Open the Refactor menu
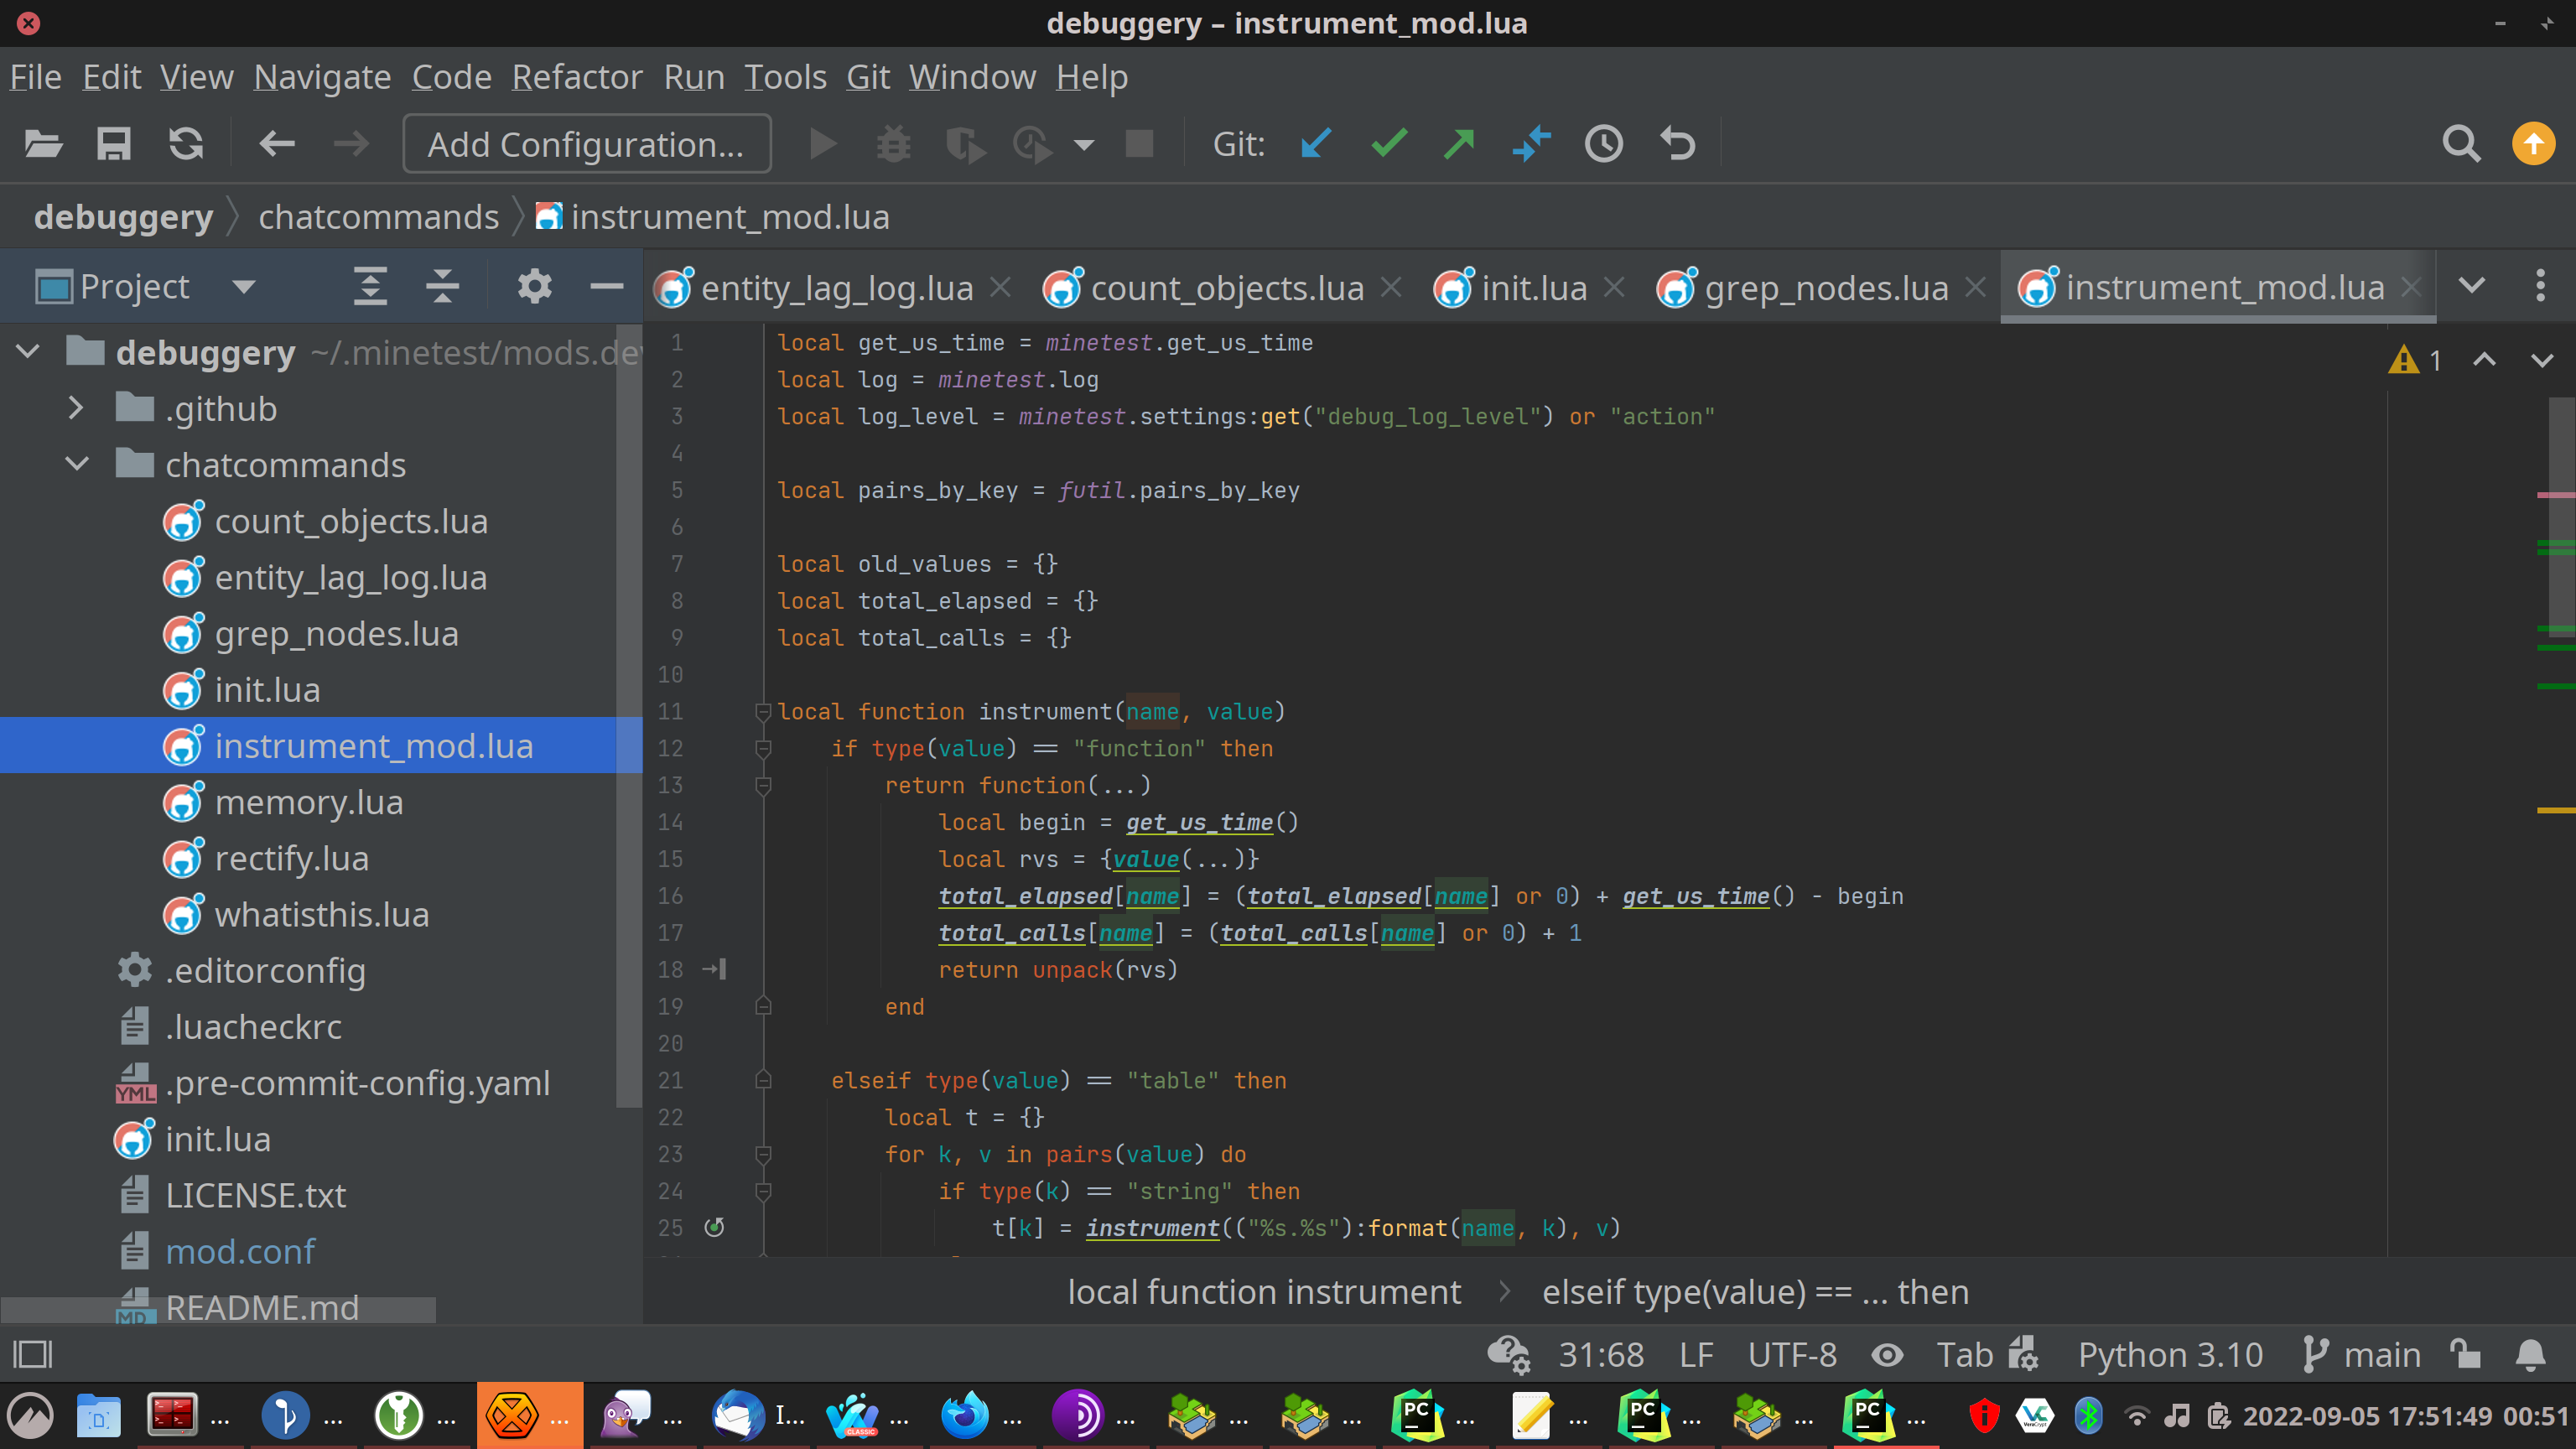 [x=576, y=77]
